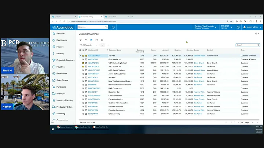Jump to the last page of records

(x=257, y=122)
